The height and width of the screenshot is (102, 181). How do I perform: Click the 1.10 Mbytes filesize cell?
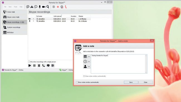[82, 19]
